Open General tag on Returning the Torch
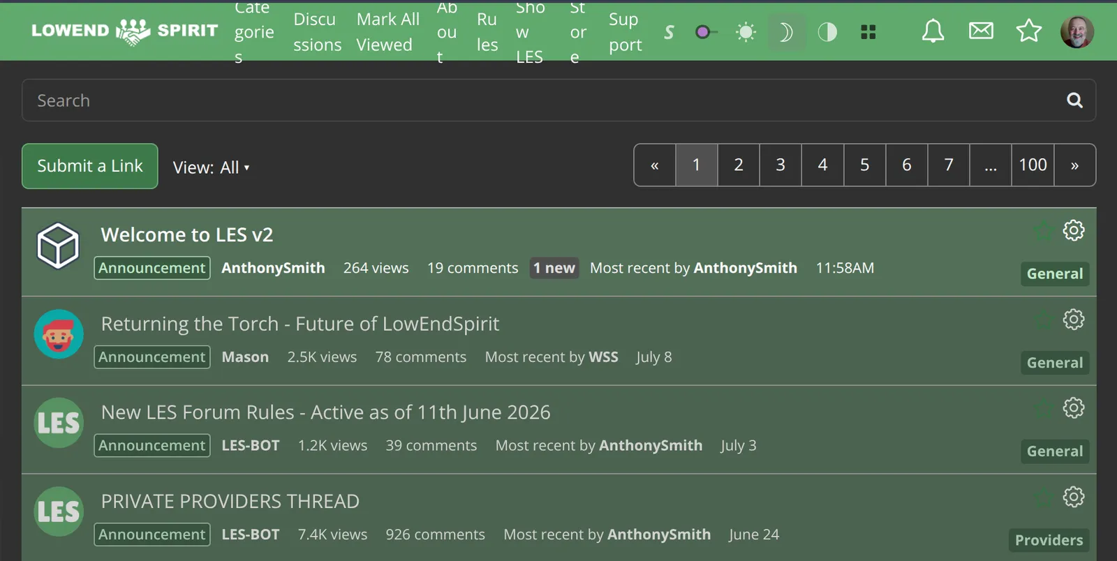1117x561 pixels. pos(1055,363)
